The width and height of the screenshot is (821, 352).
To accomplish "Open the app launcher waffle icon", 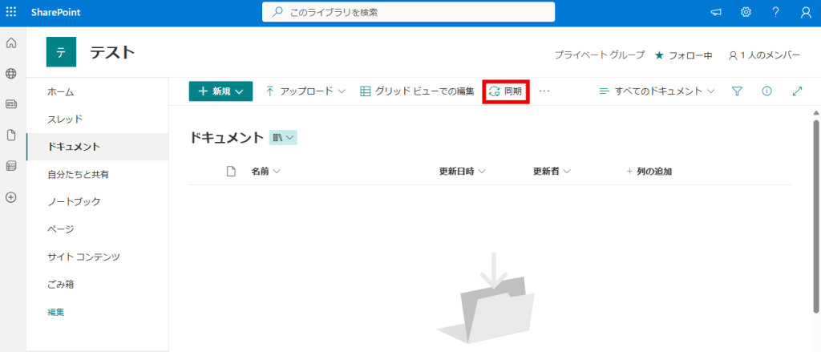I will point(11,13).
